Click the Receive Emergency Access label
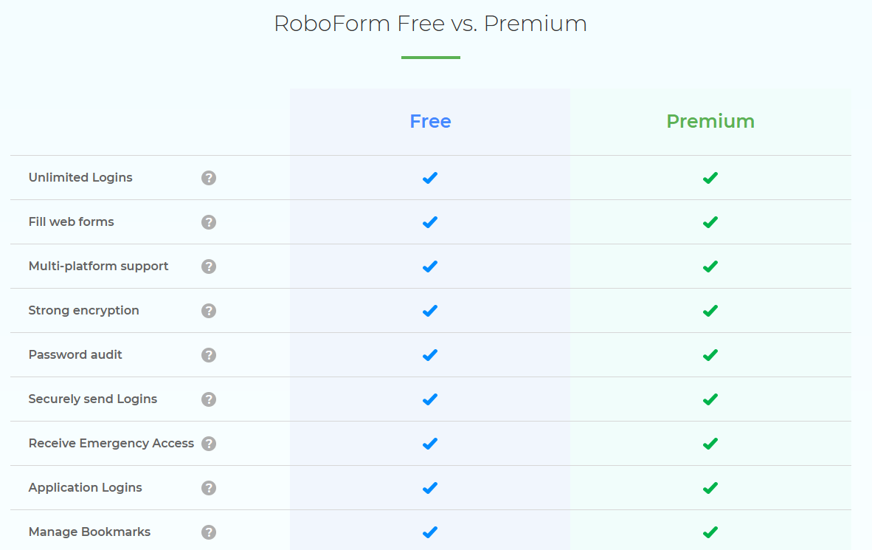 point(111,443)
